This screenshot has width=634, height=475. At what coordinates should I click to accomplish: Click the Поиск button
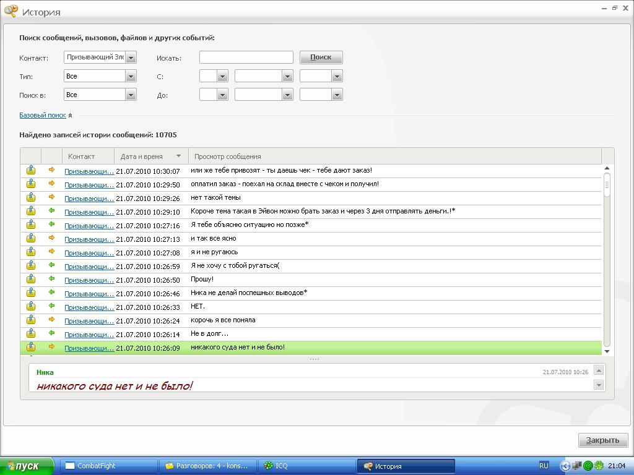point(321,58)
